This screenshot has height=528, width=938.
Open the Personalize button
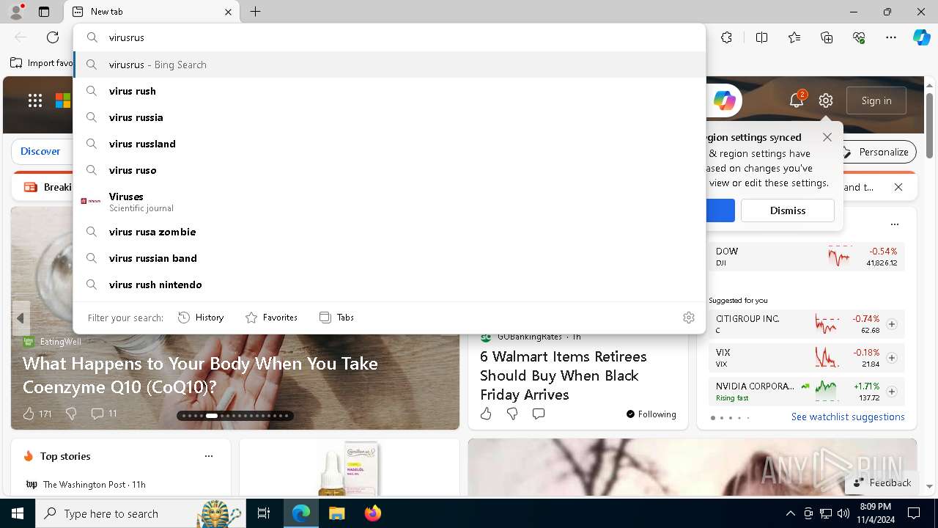pyautogui.click(x=876, y=152)
